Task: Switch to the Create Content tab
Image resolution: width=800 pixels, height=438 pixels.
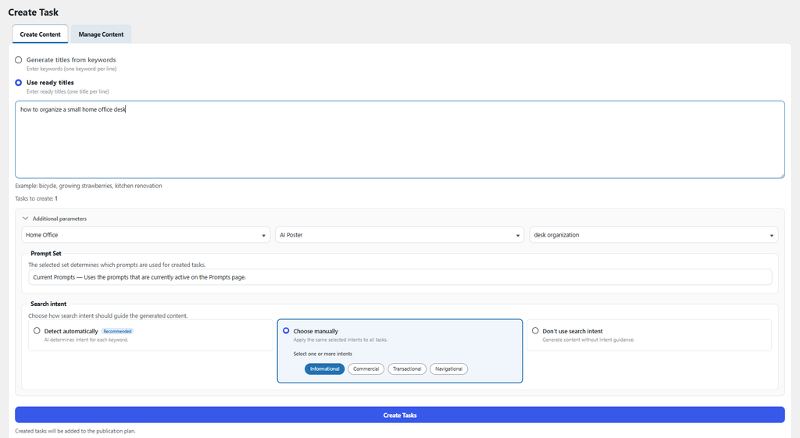Action: coord(41,34)
